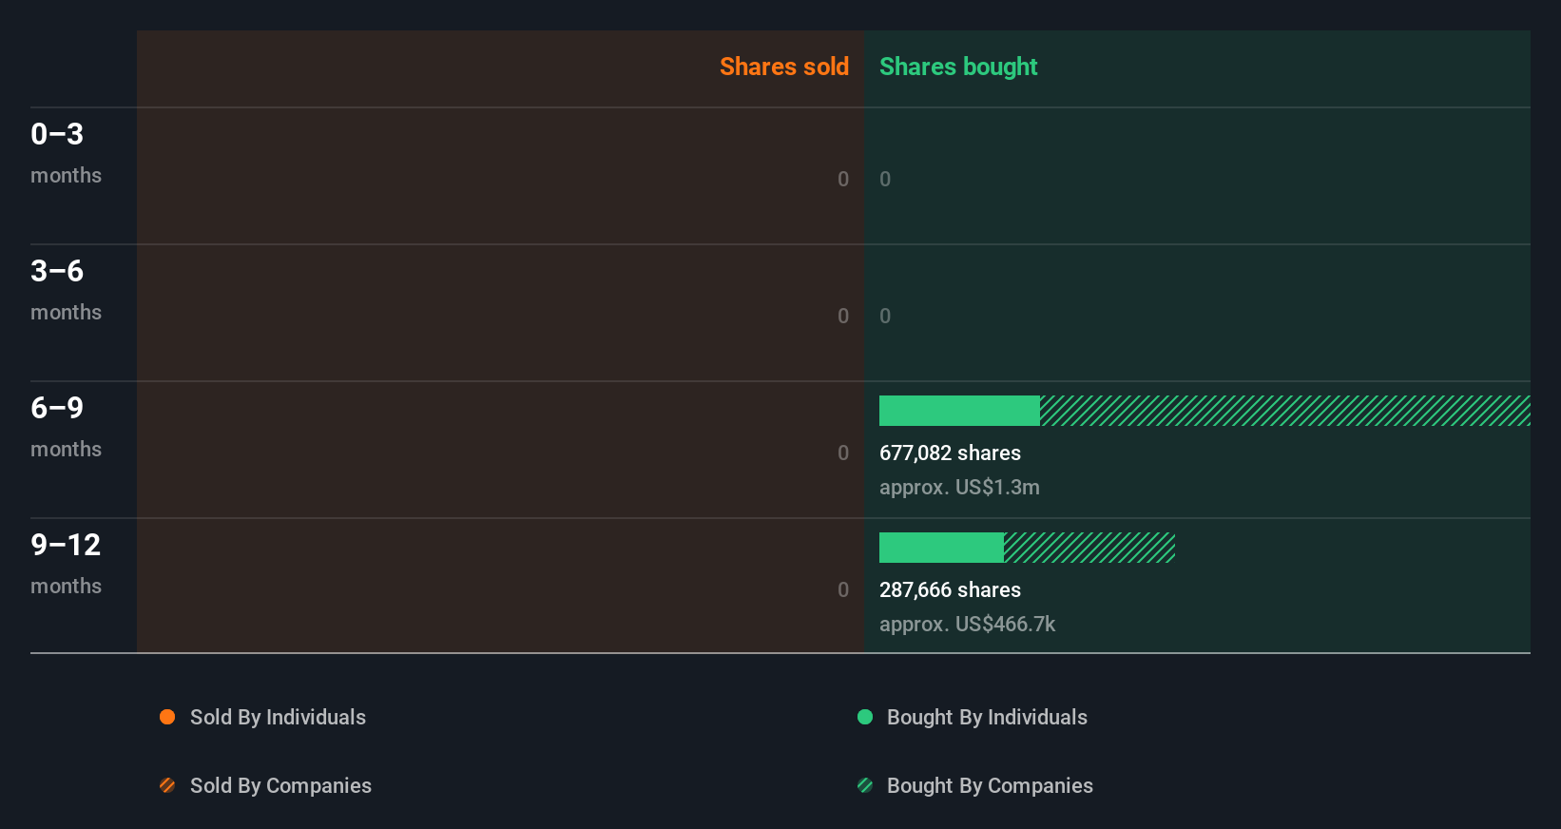This screenshot has width=1561, height=829.
Task: Toggle the Sold By Individuals legend label
Action: point(278,717)
